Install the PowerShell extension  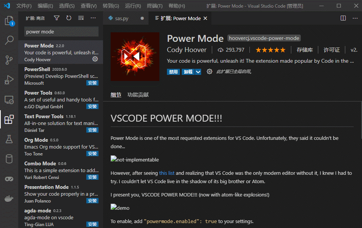click(x=92, y=83)
